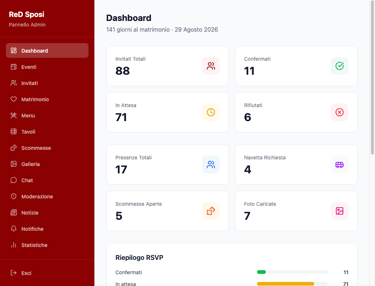375x286 pixels.
Task: Click the Confermati progress bar in Riepilogo RSVP
Action: (291, 272)
